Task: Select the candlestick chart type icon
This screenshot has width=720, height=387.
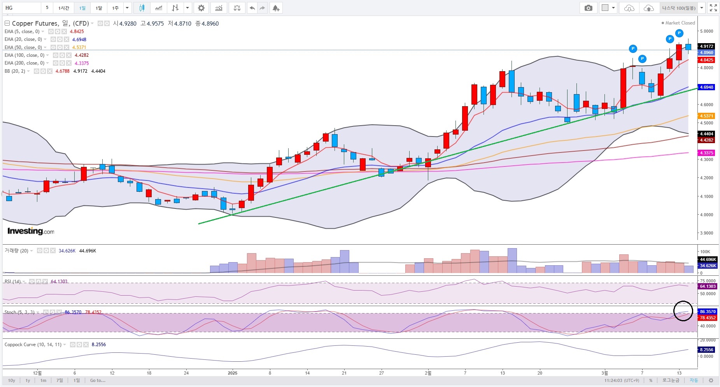Action: (142, 8)
